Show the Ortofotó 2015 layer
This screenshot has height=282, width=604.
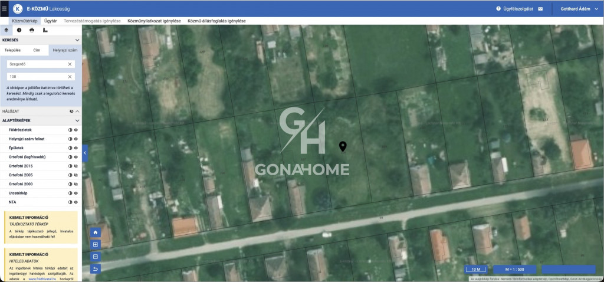pyautogui.click(x=76, y=166)
